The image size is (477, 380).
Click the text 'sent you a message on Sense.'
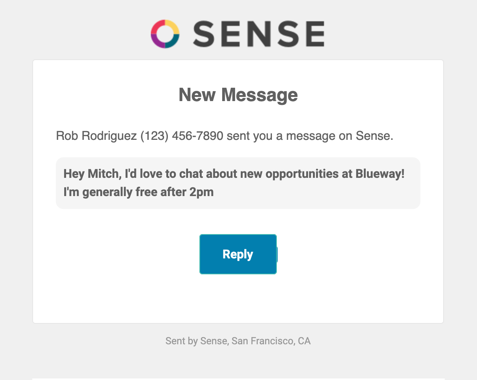[310, 136]
